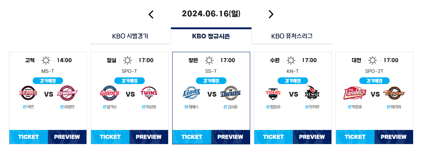Image resolution: width=422 pixels, height=164 pixels.
Task: Click the Kia Tigers logo
Action: [273, 93]
